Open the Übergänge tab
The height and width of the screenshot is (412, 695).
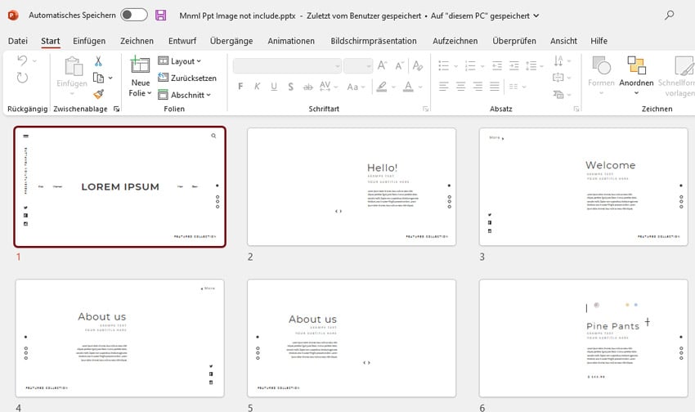point(231,41)
